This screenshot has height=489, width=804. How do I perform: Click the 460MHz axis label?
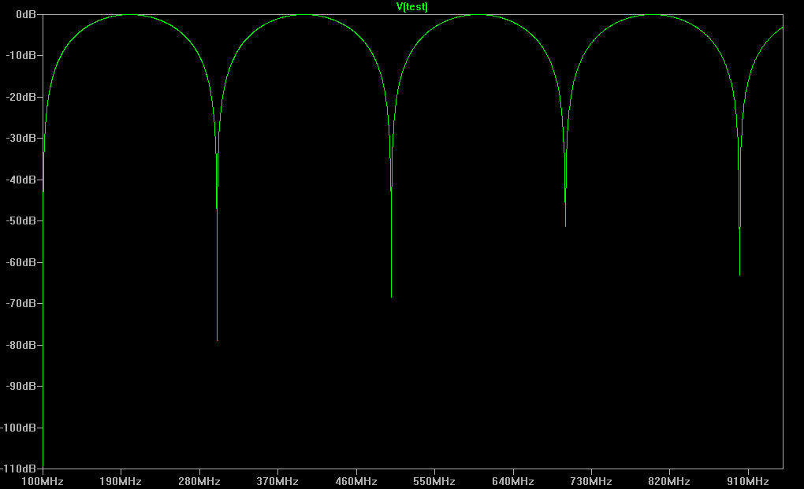click(x=356, y=481)
